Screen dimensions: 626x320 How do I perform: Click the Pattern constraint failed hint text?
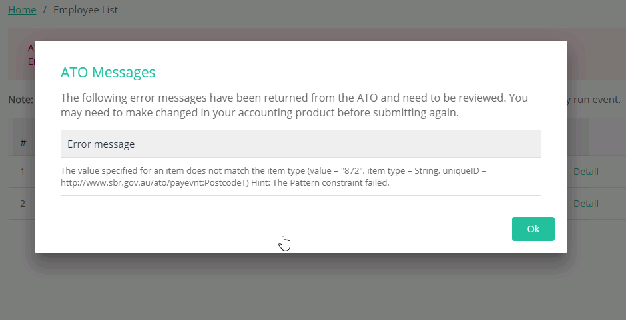[320, 183]
